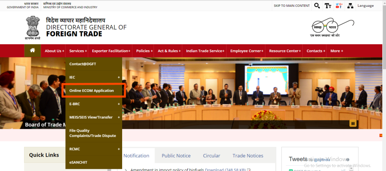This screenshot has width=386, height=171.
Task: Open the sitemap icon in top bar
Action: pos(350,6)
